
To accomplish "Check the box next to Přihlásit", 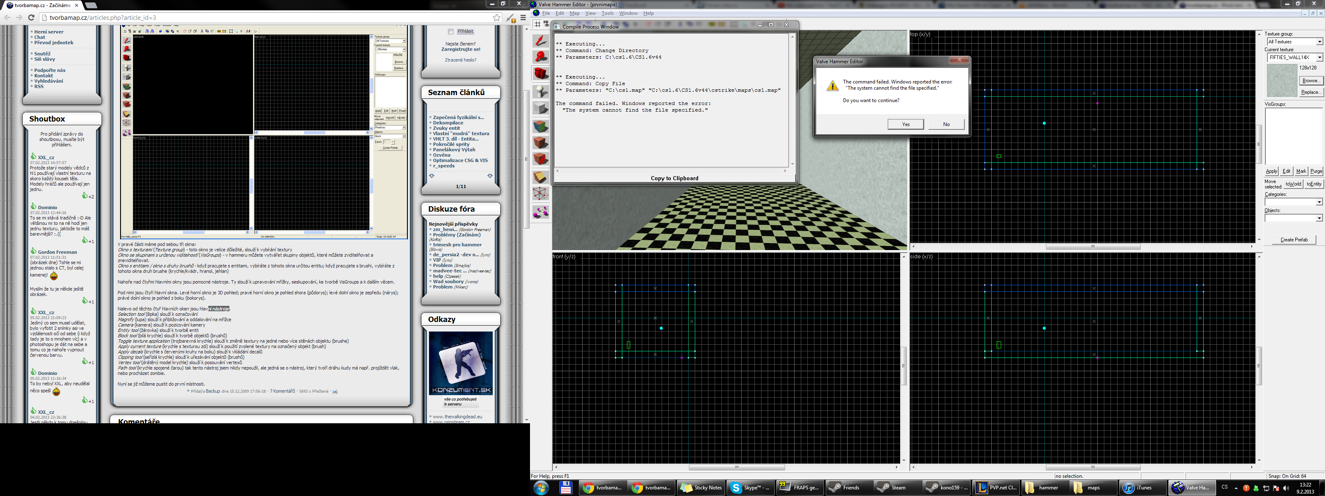I will click(x=450, y=31).
